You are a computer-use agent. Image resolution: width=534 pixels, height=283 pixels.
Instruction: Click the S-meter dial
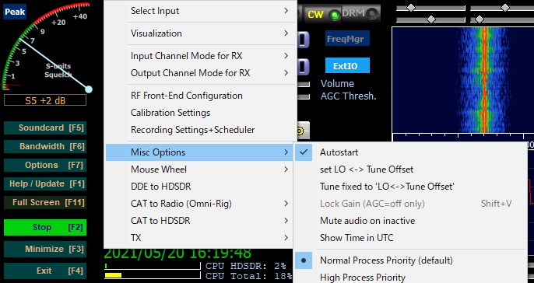(x=46, y=47)
